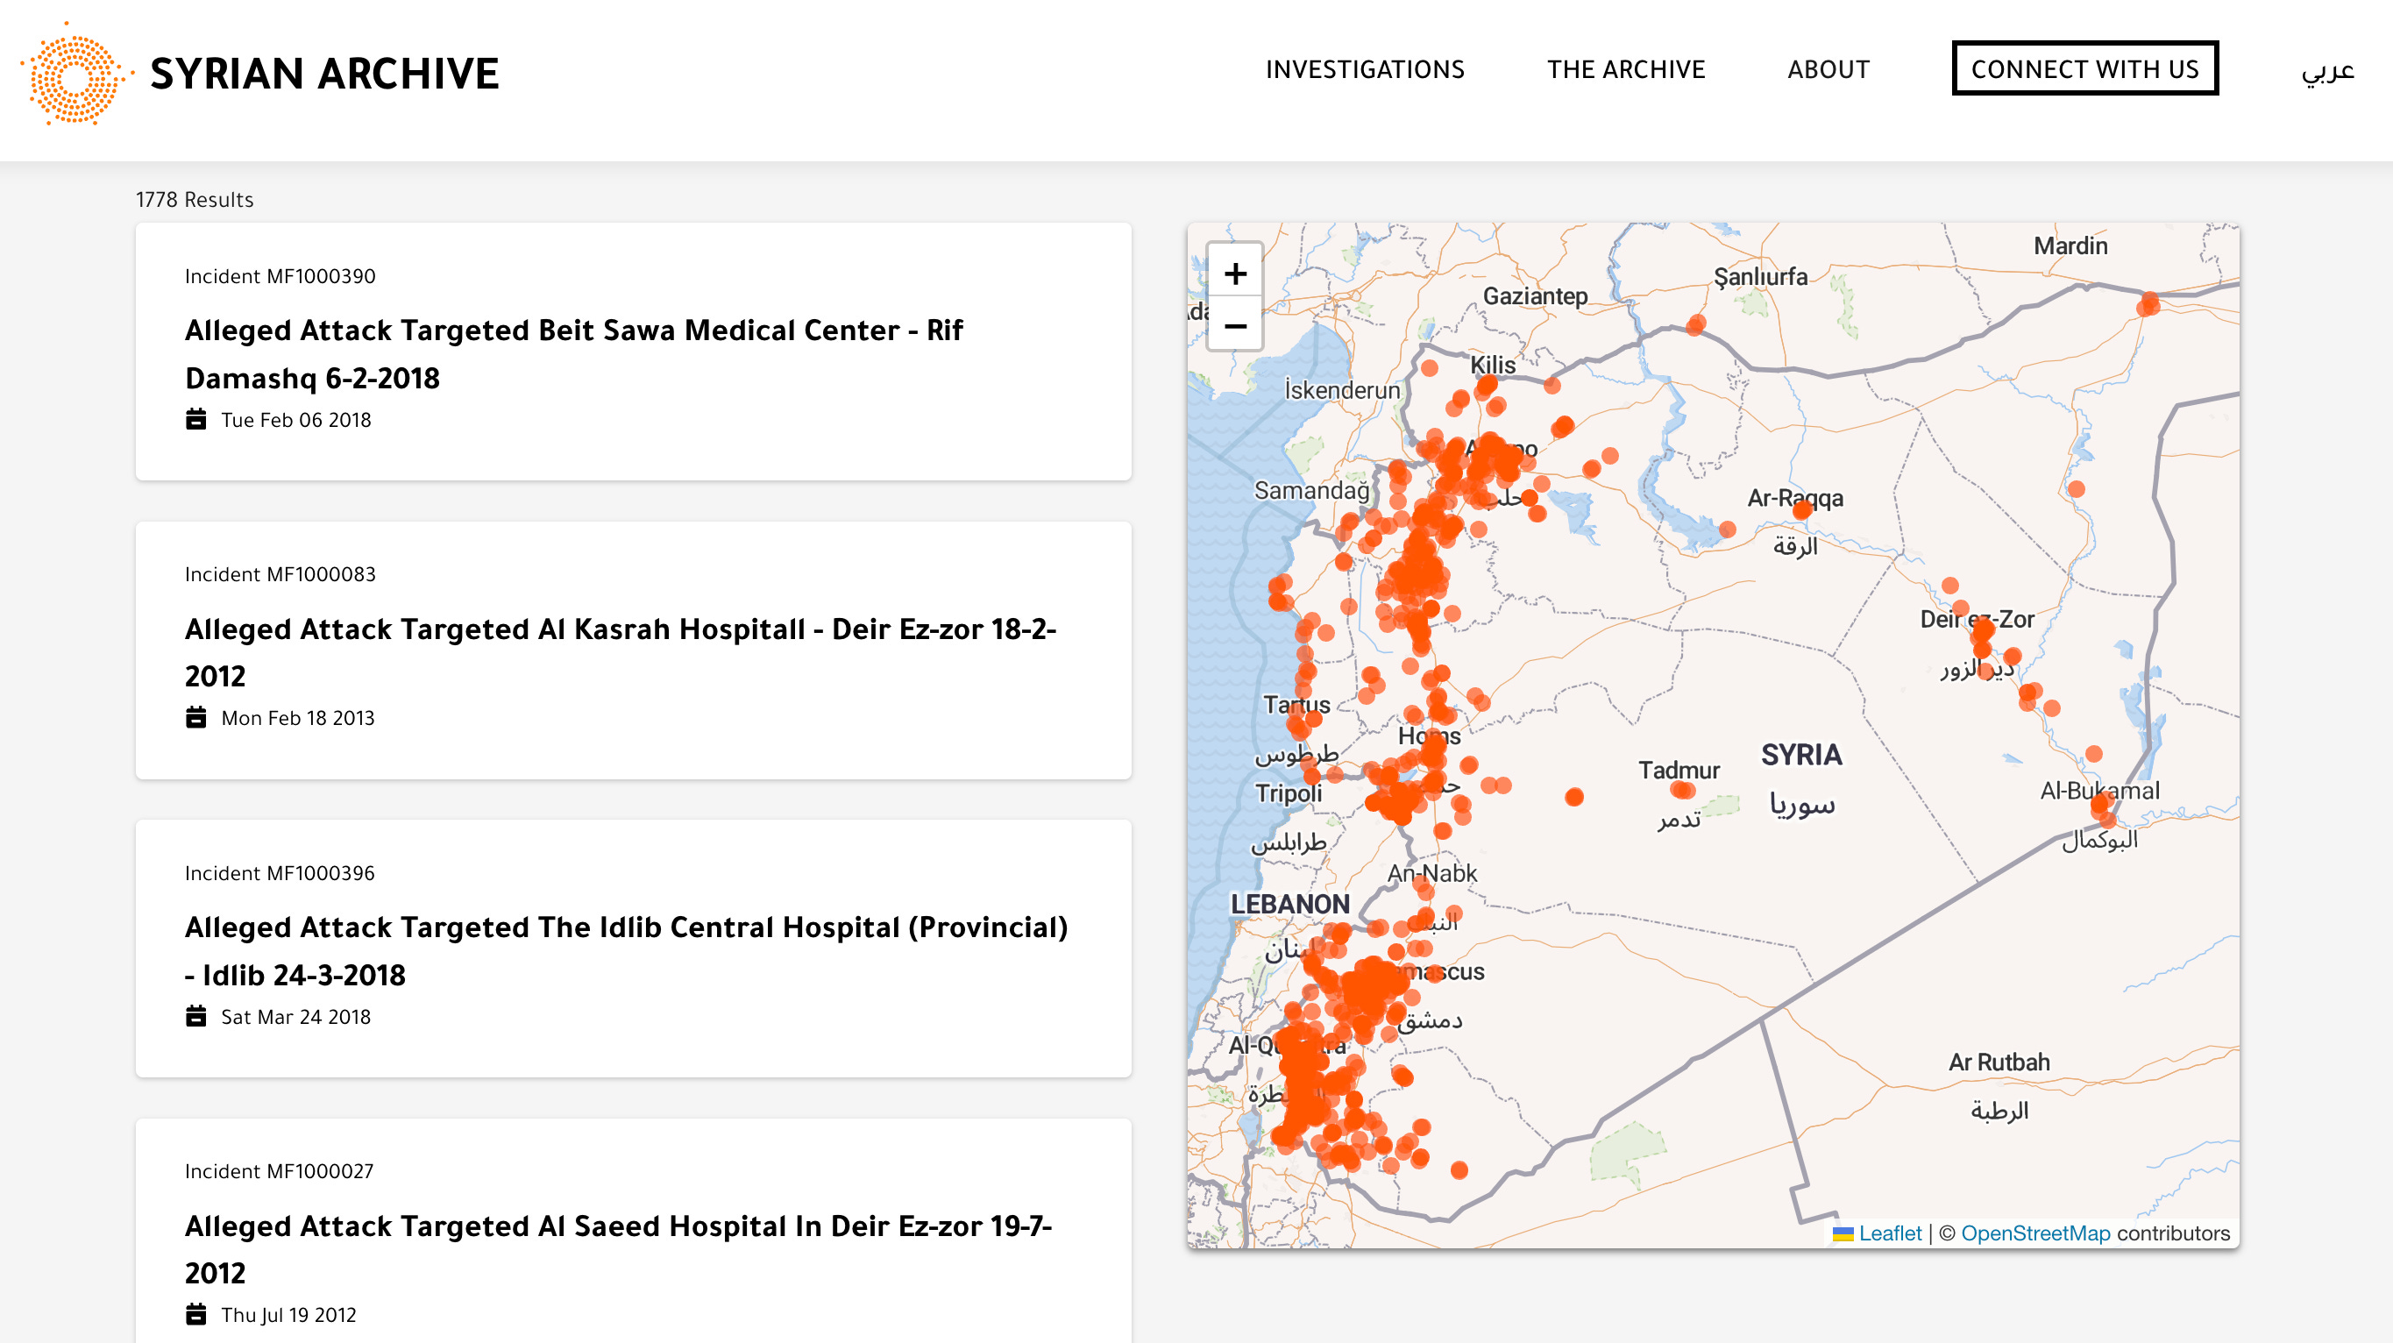Click the Leaflet flag icon
Screen dimensions: 2393x1343
pyautogui.click(x=1843, y=1234)
